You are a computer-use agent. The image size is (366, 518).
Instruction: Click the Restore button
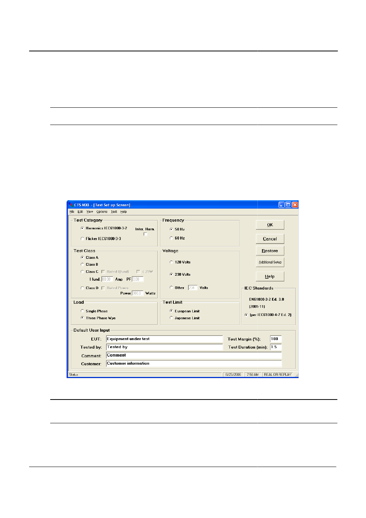point(270,251)
